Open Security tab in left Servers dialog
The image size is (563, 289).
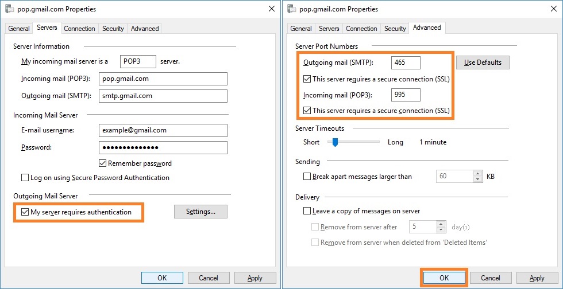(x=113, y=29)
